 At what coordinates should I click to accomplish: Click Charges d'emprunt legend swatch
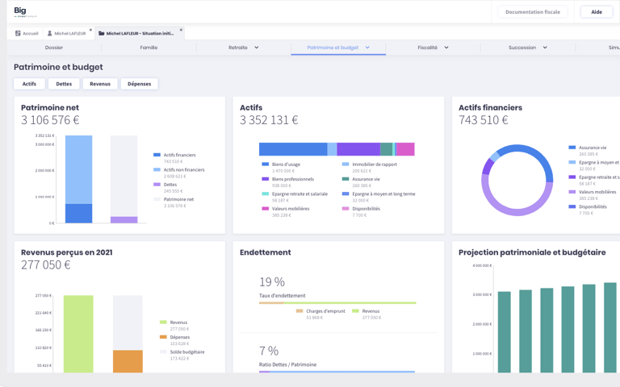click(x=300, y=310)
